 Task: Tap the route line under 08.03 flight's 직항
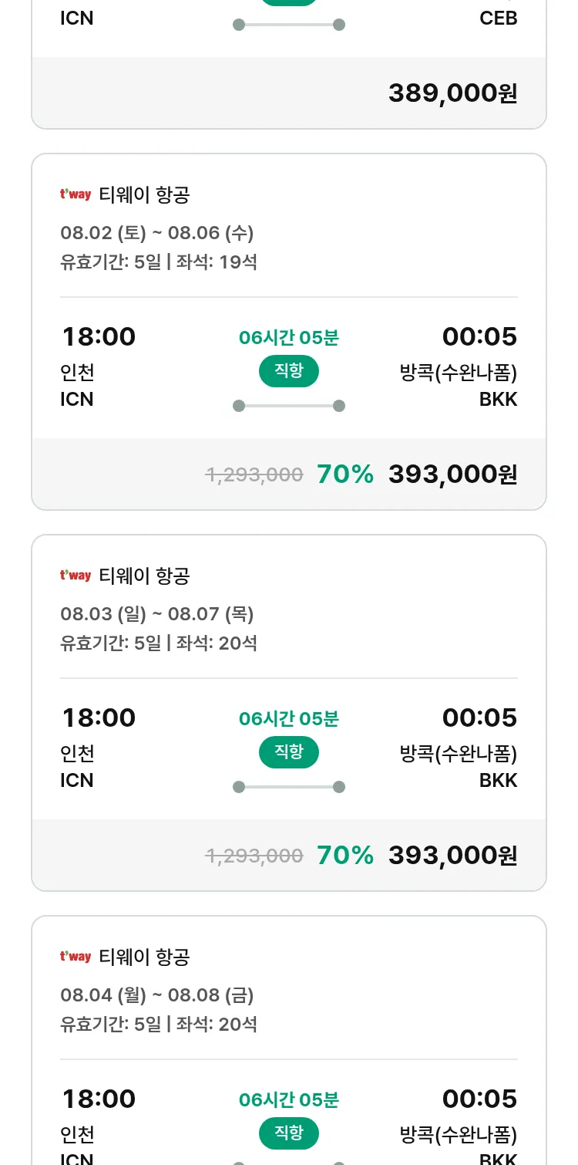(x=289, y=787)
